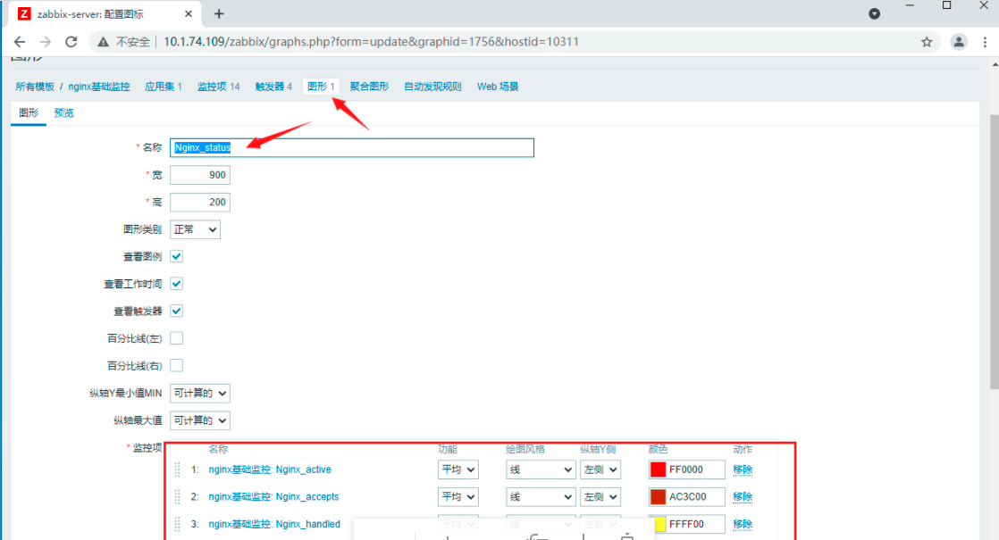The image size is (999, 540).
Task: Open the 触发器 4 navigation item
Action: [273, 87]
